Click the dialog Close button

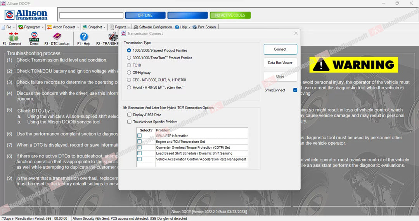(280, 76)
